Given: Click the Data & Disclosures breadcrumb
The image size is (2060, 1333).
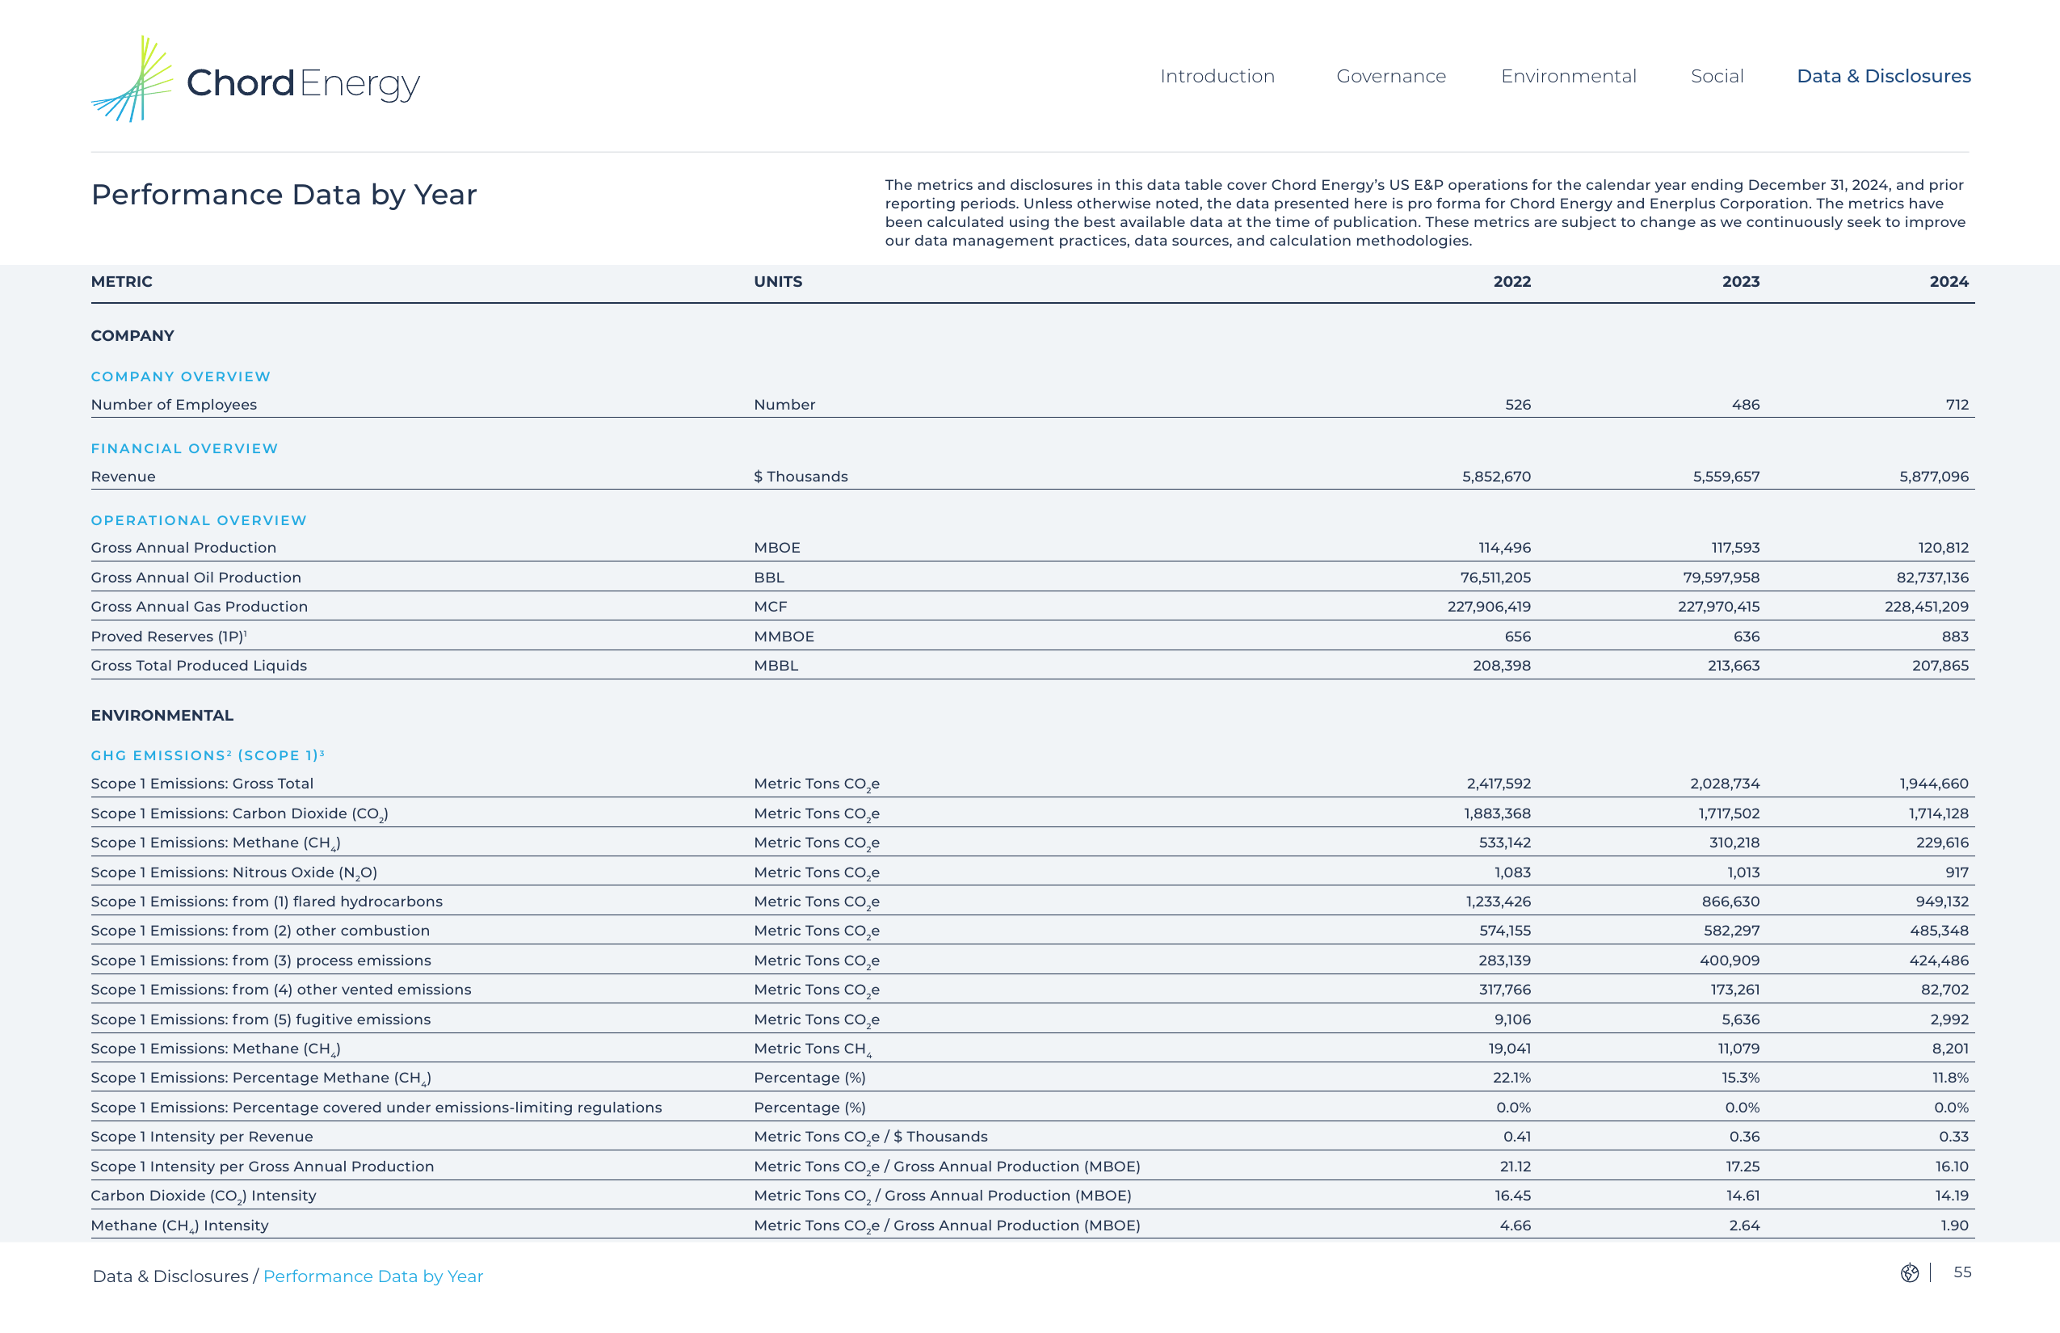Looking at the screenshot, I should click(x=170, y=1276).
